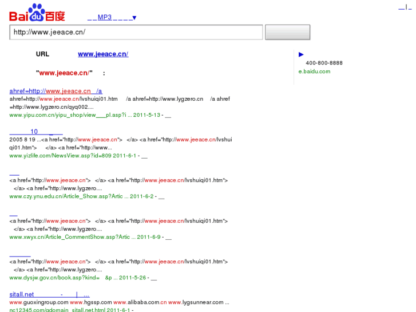This screenshot has height=312, width=416.
Task: Click the gray search button
Action: click(288, 32)
